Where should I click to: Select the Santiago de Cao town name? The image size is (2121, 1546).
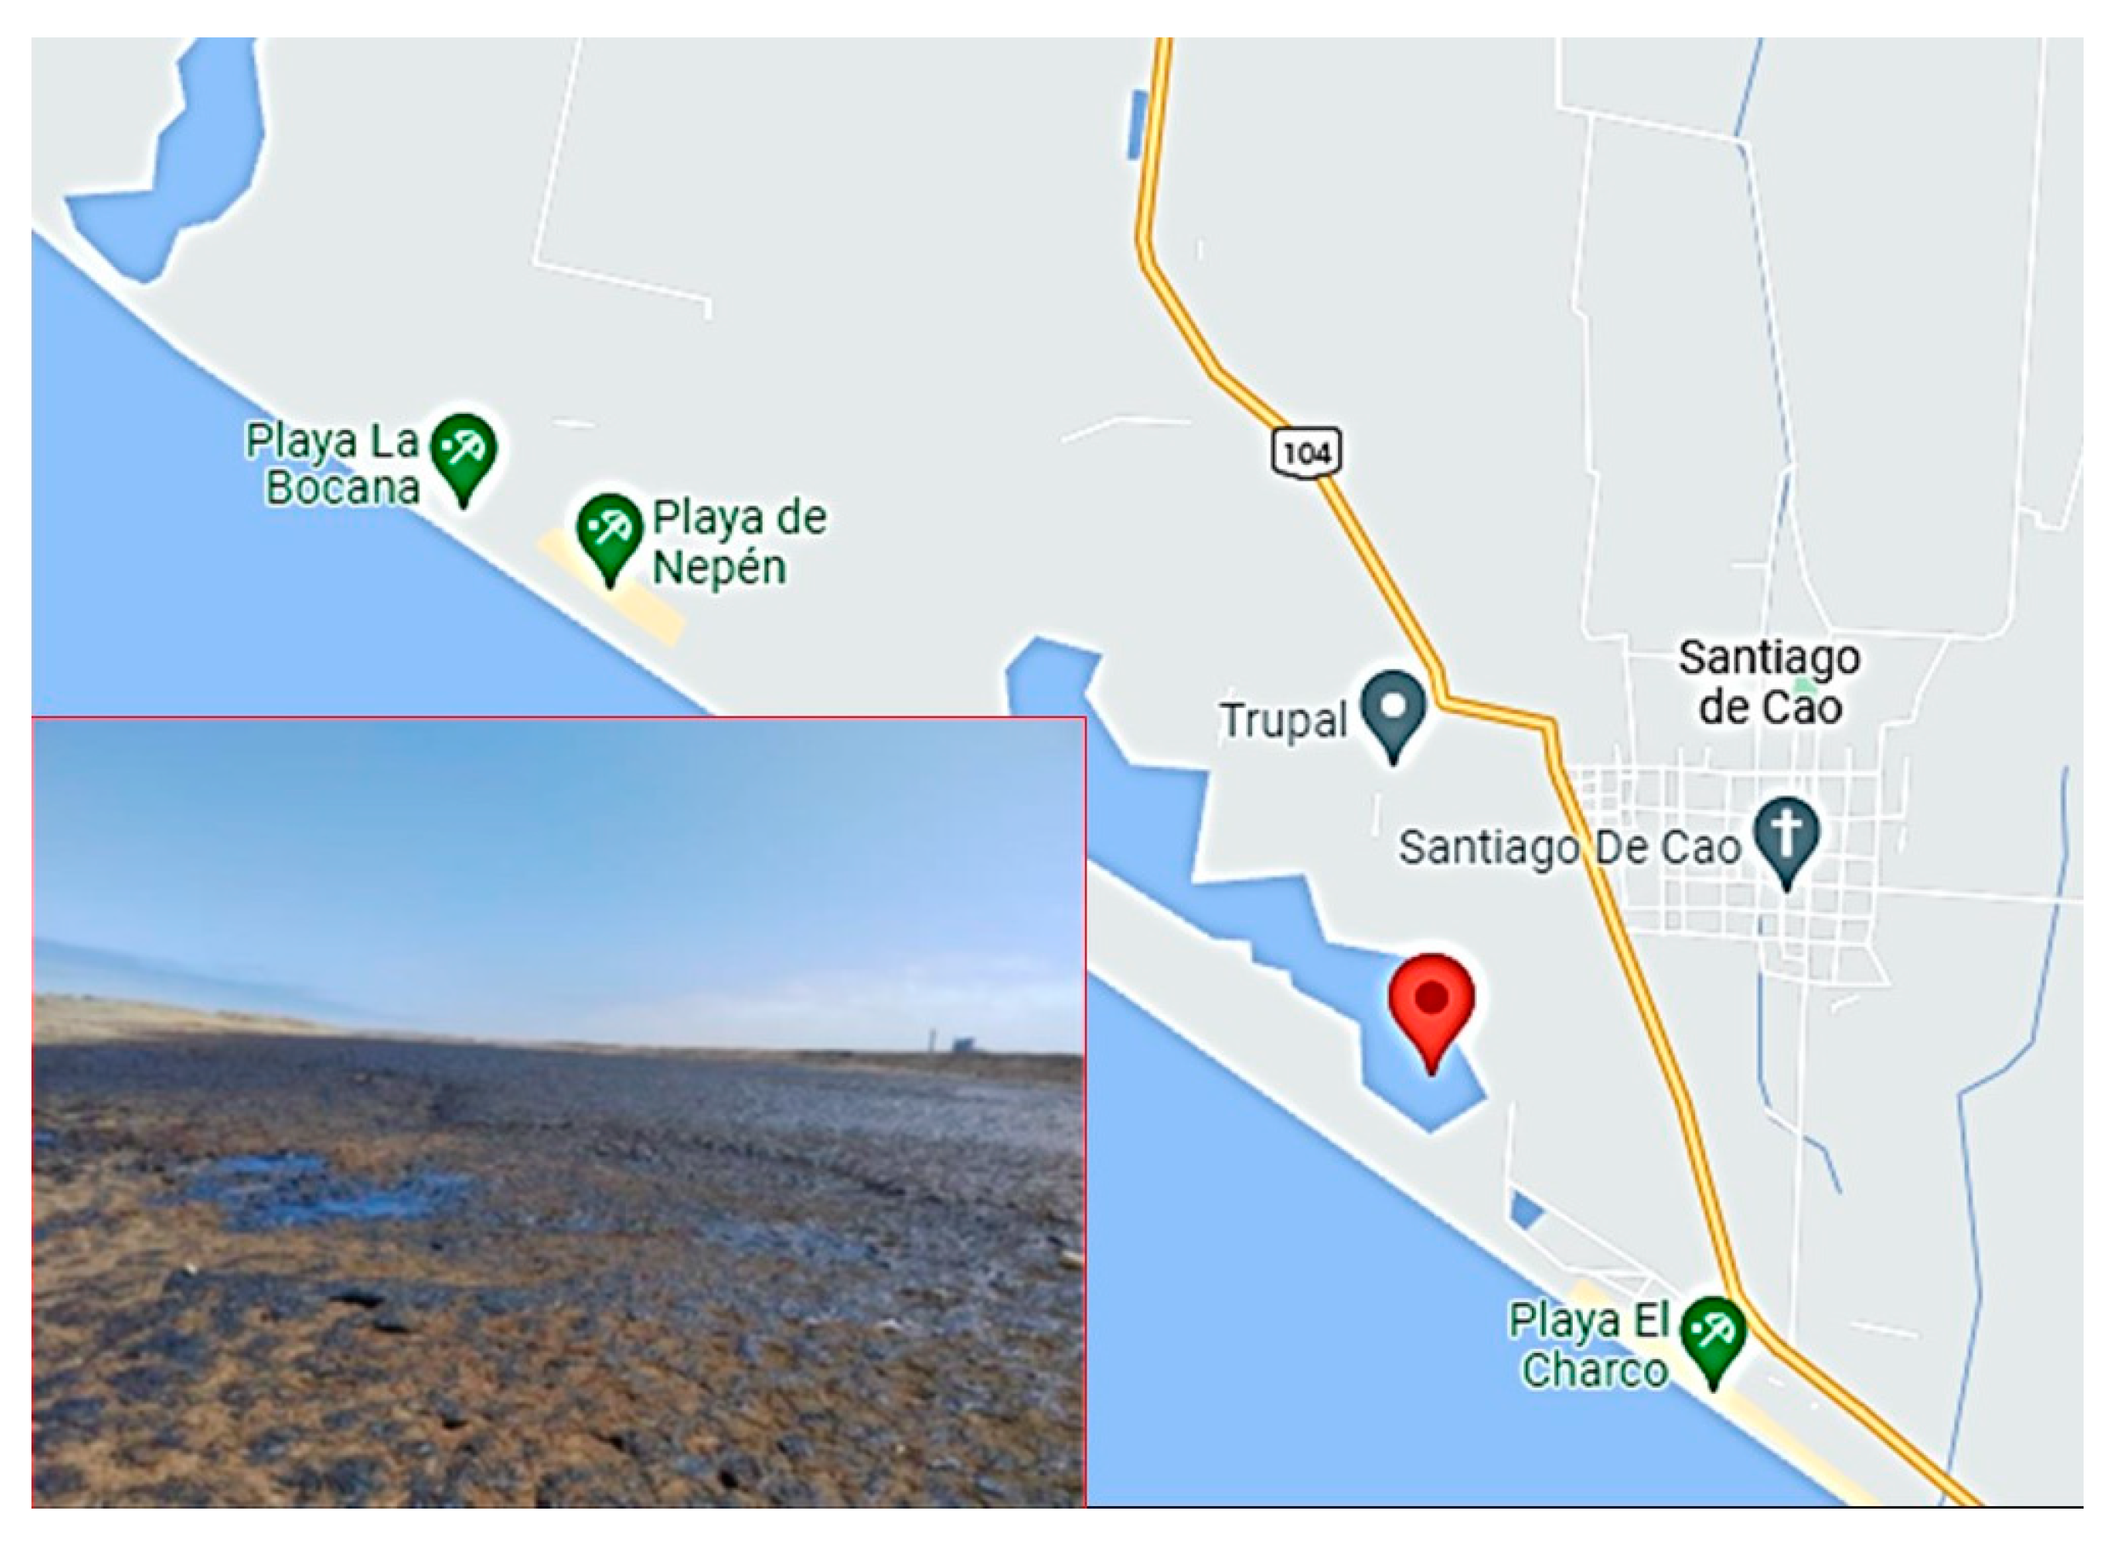click(1769, 682)
